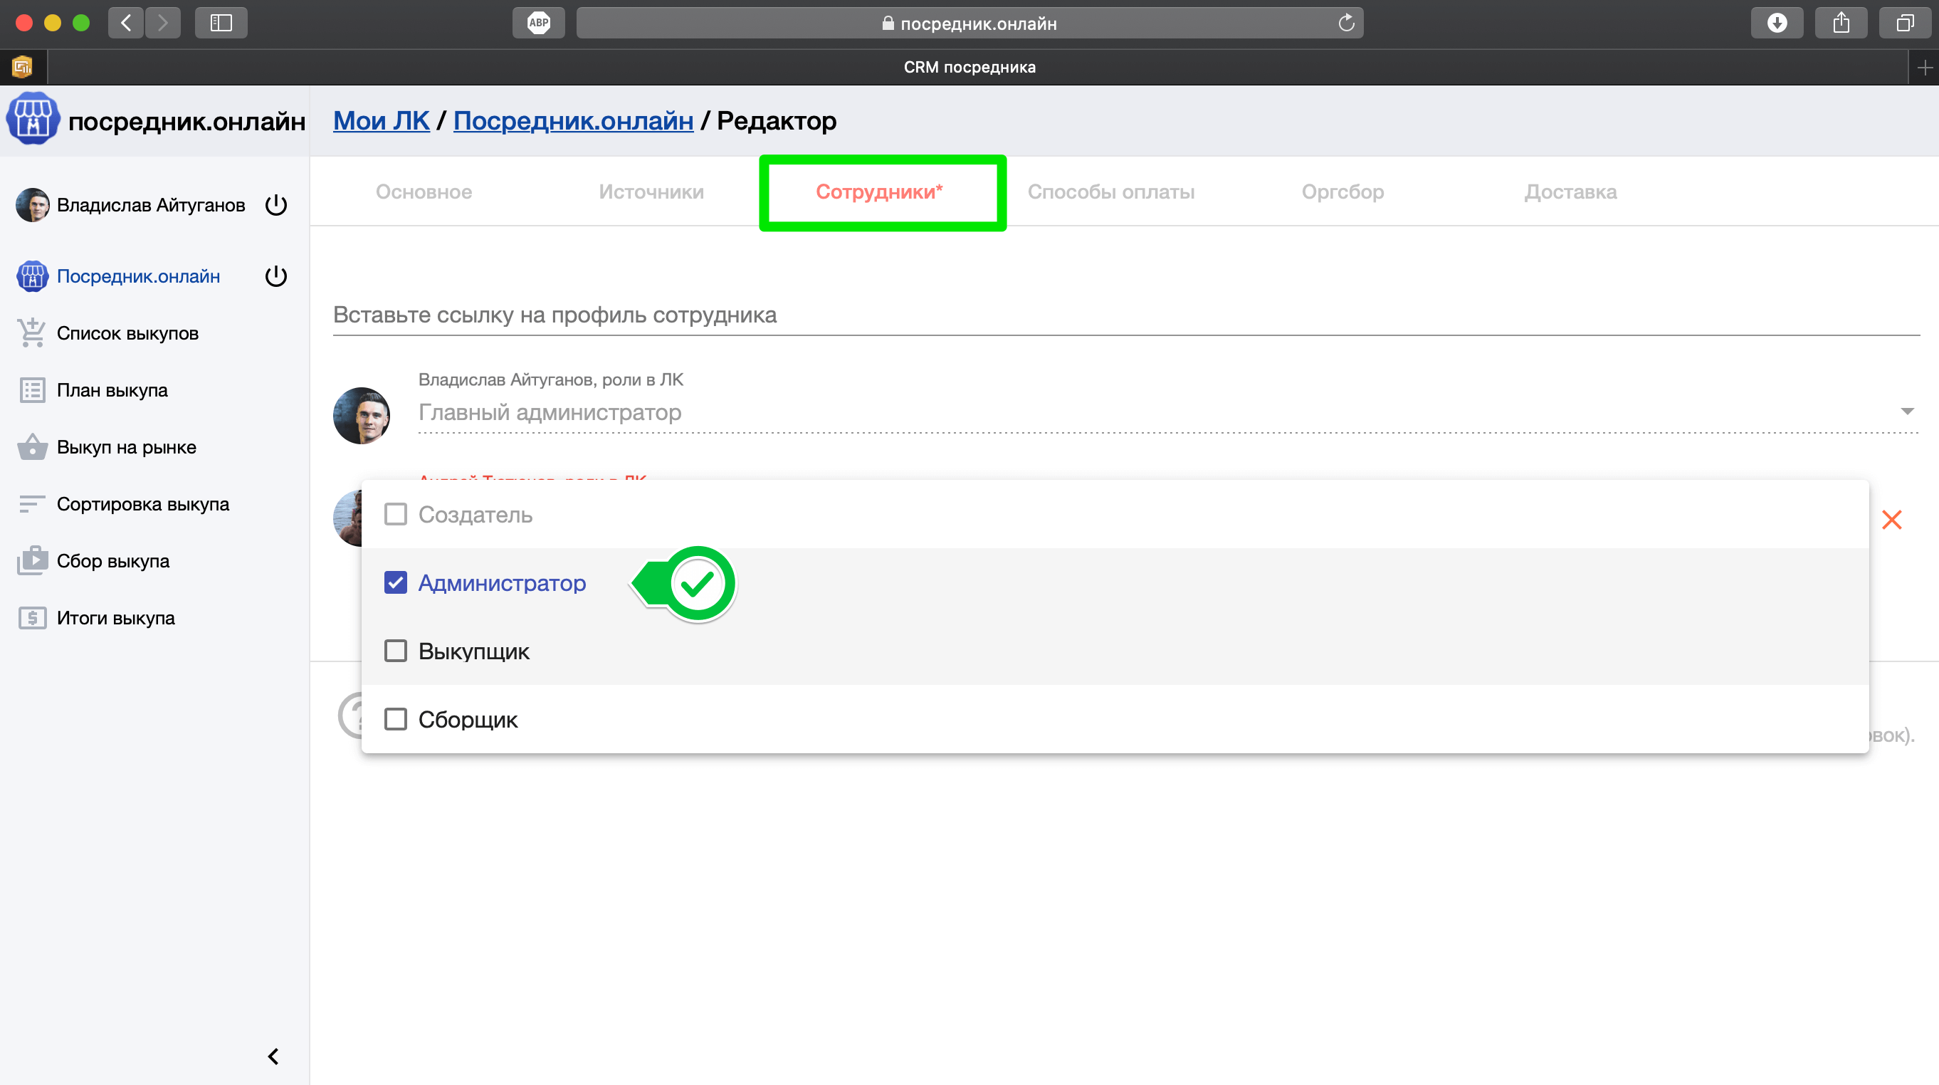Open the Доставка tab
This screenshot has height=1085, width=1939.
[x=1570, y=192]
